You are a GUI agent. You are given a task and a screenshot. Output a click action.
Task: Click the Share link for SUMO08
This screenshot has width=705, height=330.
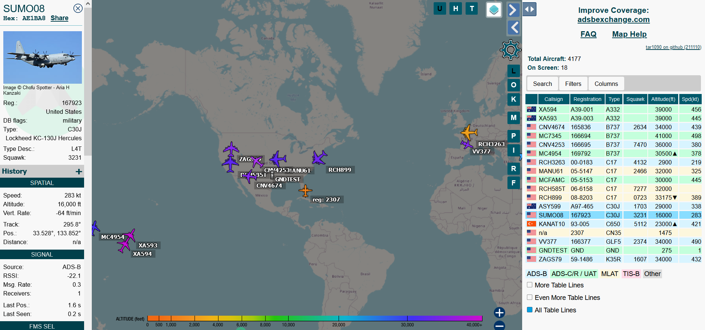coord(59,18)
